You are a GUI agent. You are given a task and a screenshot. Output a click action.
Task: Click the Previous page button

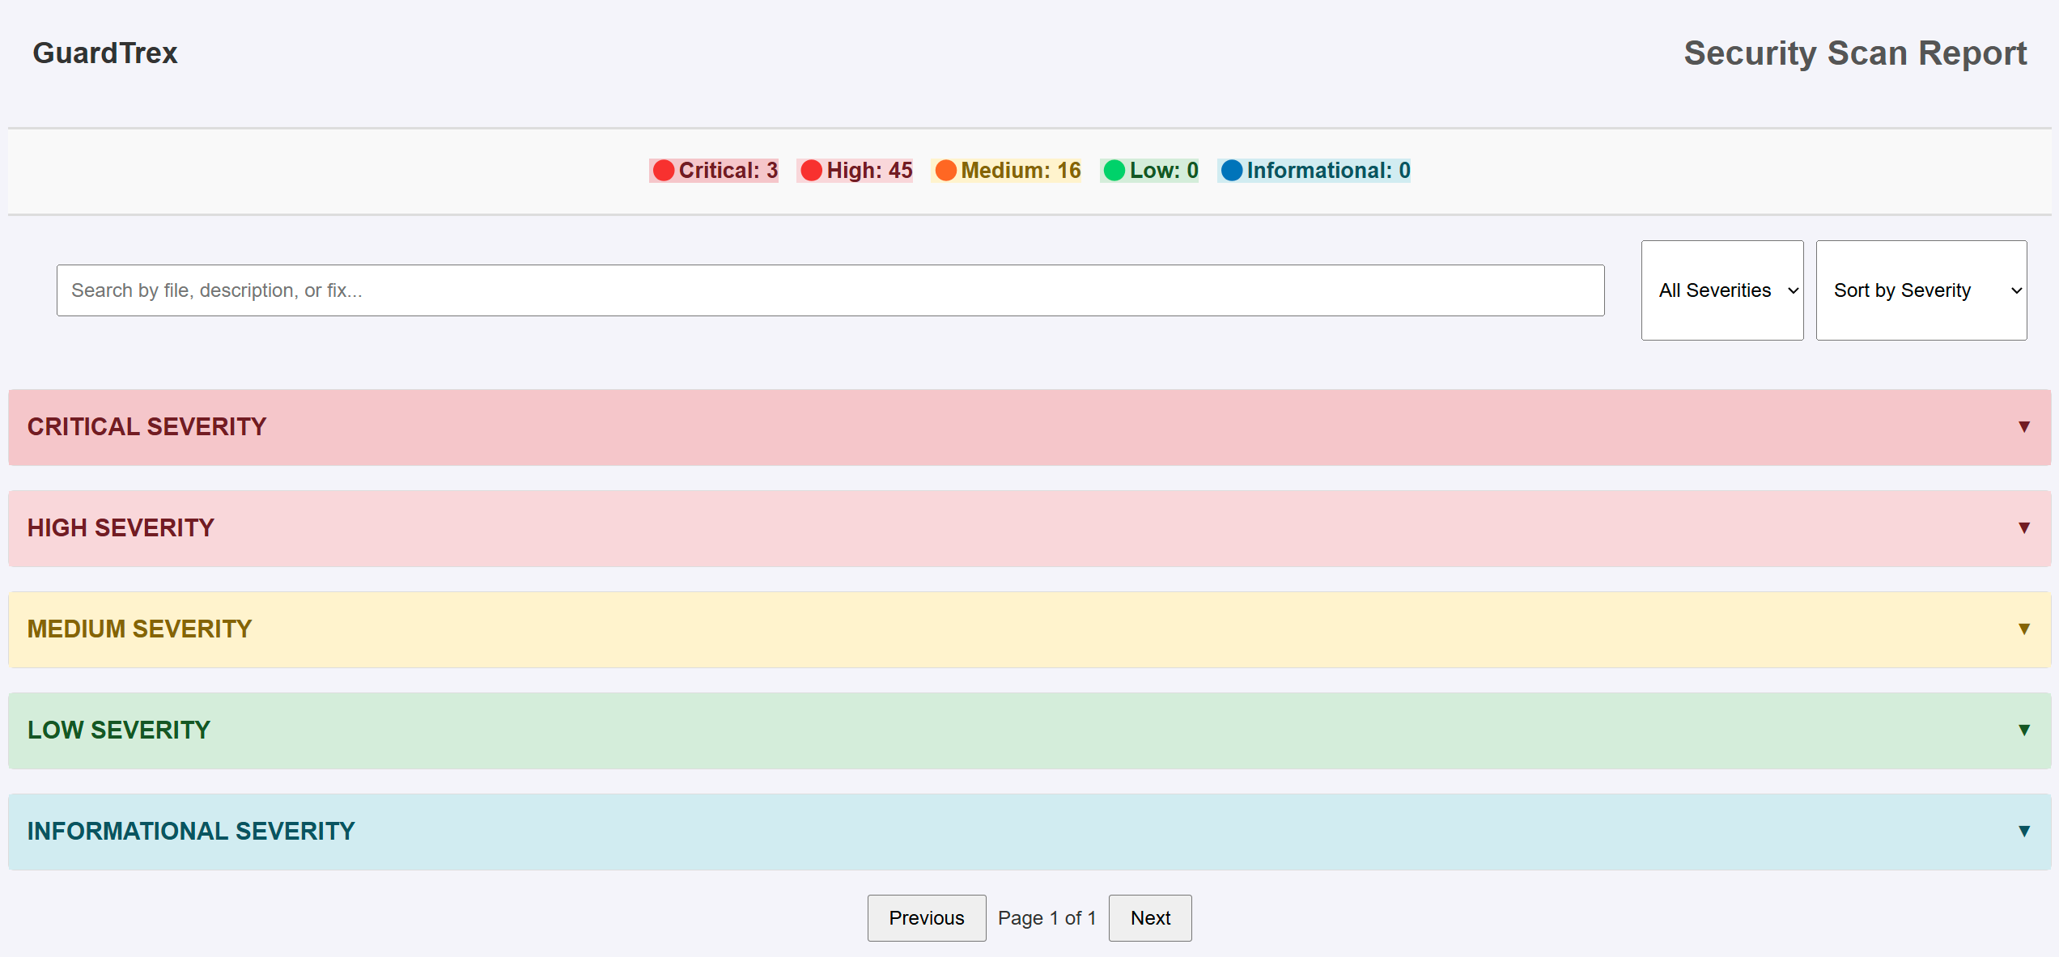point(926,918)
